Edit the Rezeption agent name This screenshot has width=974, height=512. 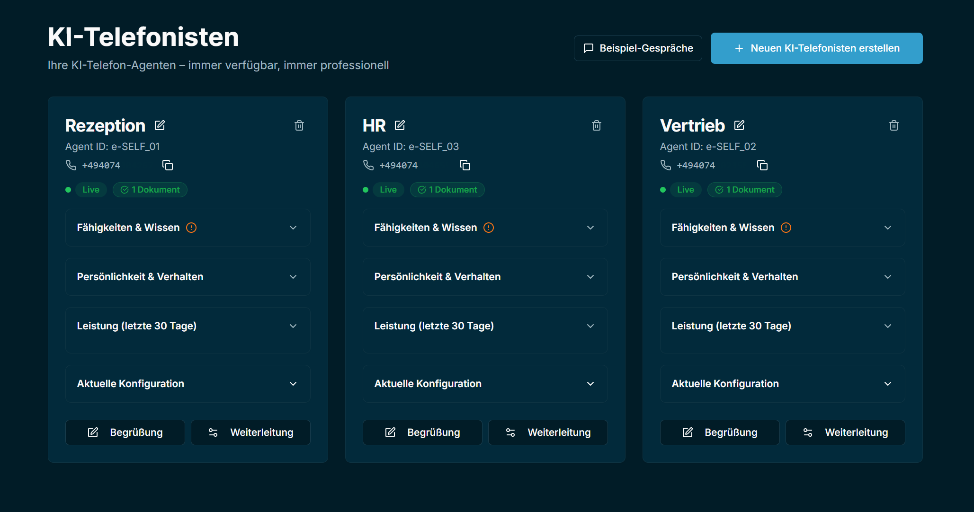click(160, 125)
